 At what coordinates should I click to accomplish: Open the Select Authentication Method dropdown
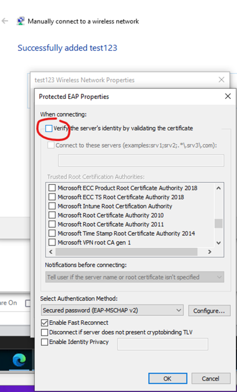(112, 310)
